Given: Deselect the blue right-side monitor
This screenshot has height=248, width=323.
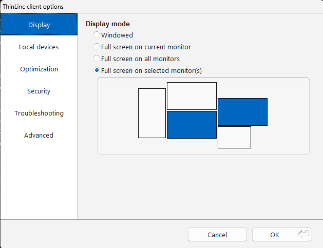Looking at the screenshot, I should coord(243,112).
